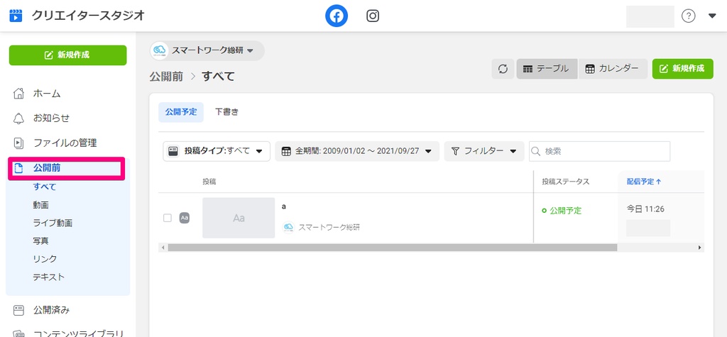Click the file management play icon
The image size is (727, 337).
point(18,143)
